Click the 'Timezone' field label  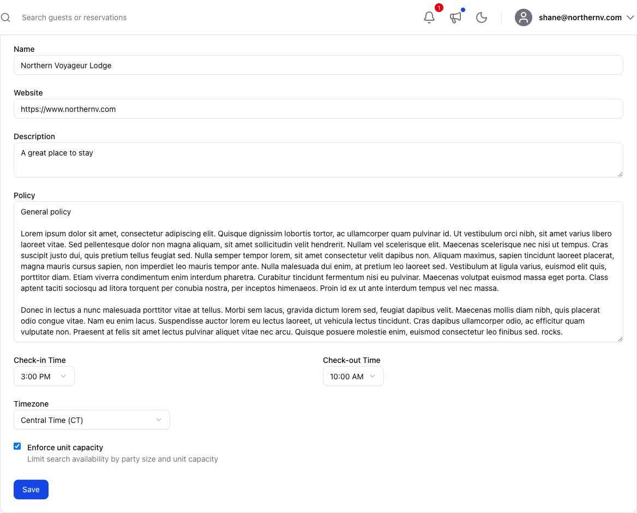tap(31, 404)
